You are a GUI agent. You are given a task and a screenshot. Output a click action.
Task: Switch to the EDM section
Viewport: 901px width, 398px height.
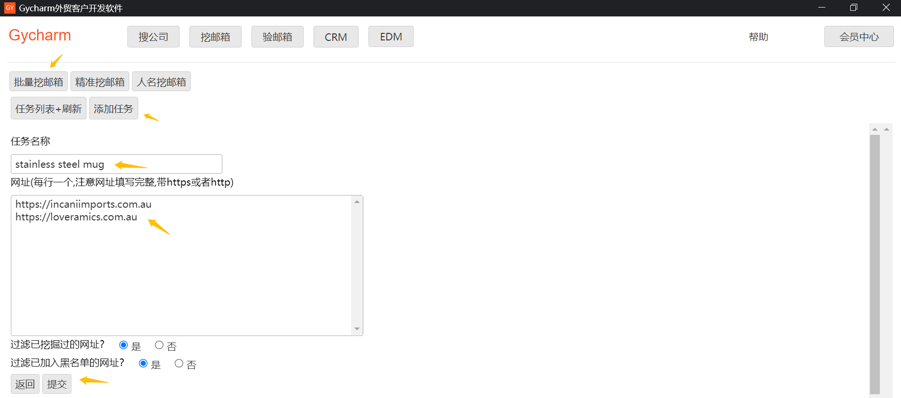391,37
